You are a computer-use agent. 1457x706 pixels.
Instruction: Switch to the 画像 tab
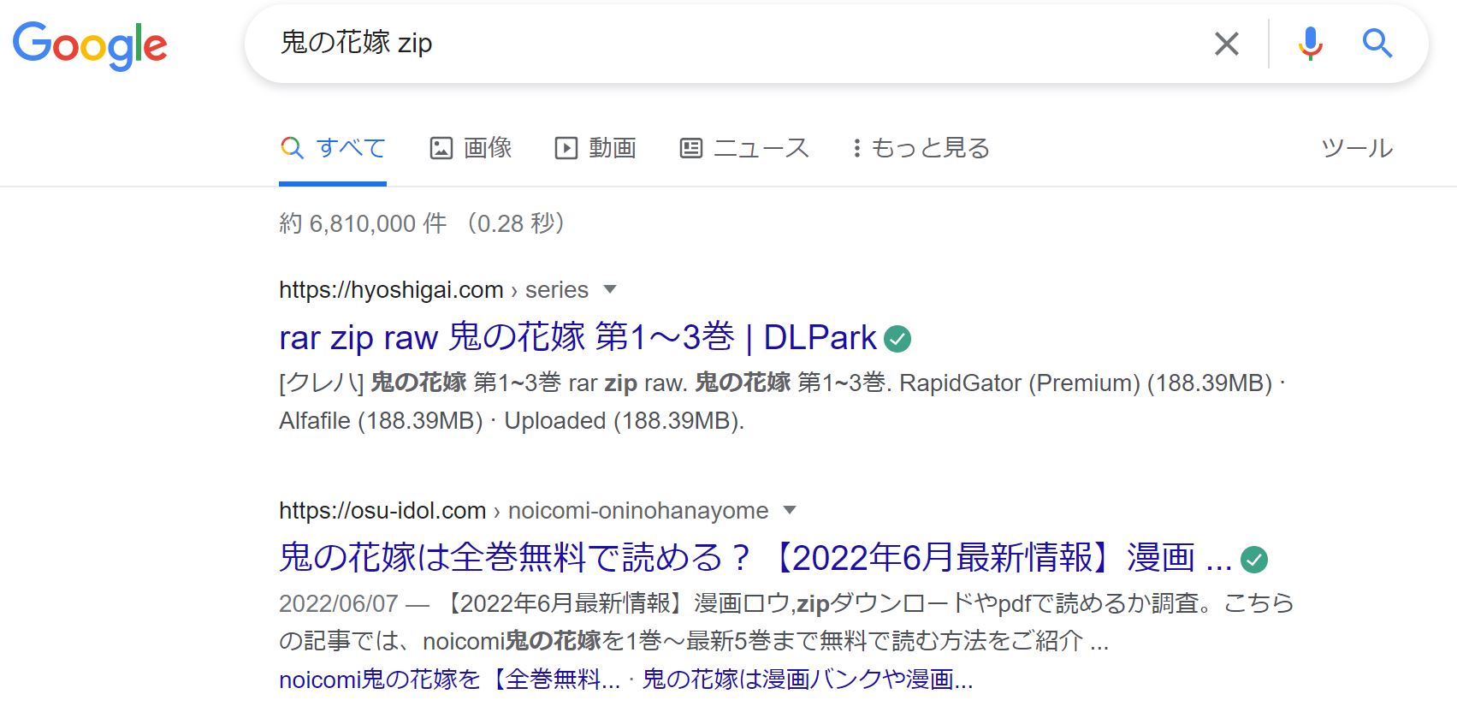[471, 148]
